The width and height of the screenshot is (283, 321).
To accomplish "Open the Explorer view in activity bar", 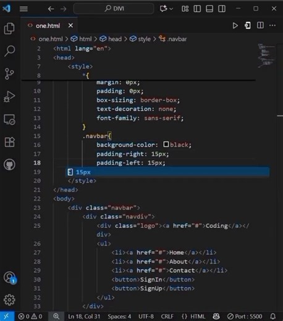I will pos(9,28).
